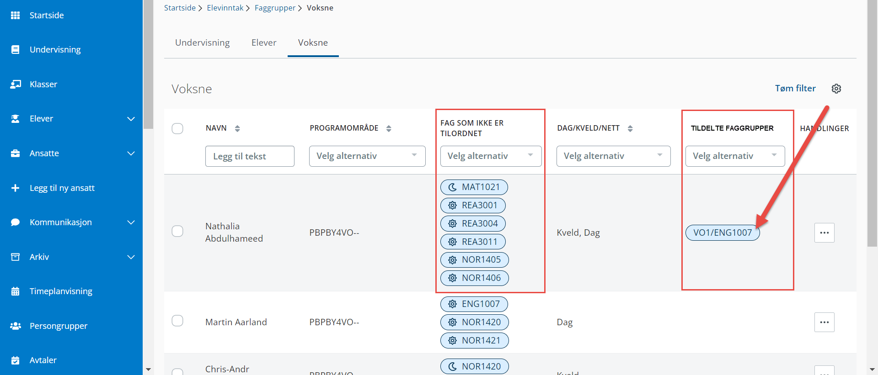
Task: Click the Klasser sidebar icon
Action: pos(15,84)
